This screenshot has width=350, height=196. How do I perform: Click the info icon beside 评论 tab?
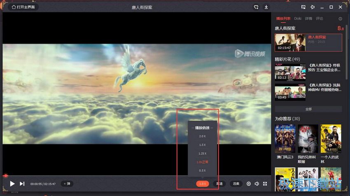[340, 19]
